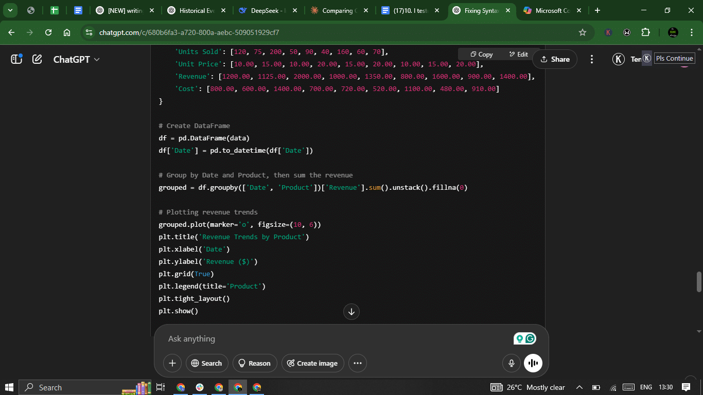Screen dimensions: 703x395
Task: Click the Windows taskbar Search box
Action: click(85, 387)
